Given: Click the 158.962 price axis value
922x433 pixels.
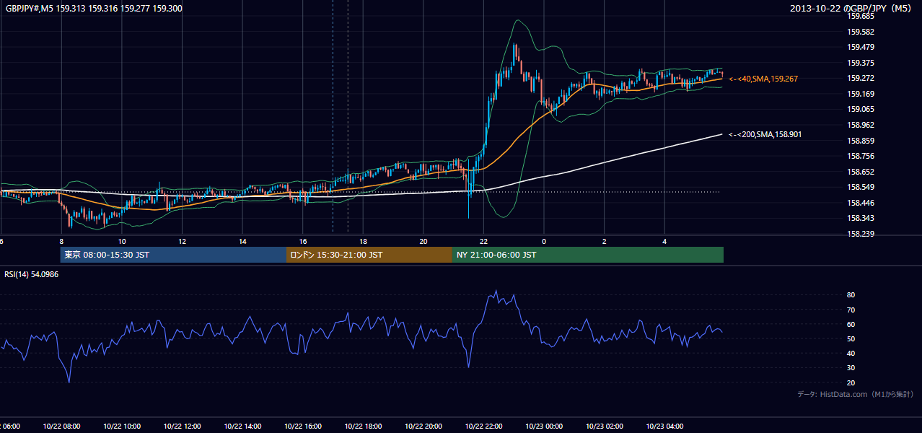Looking at the screenshot, I should 861,125.
